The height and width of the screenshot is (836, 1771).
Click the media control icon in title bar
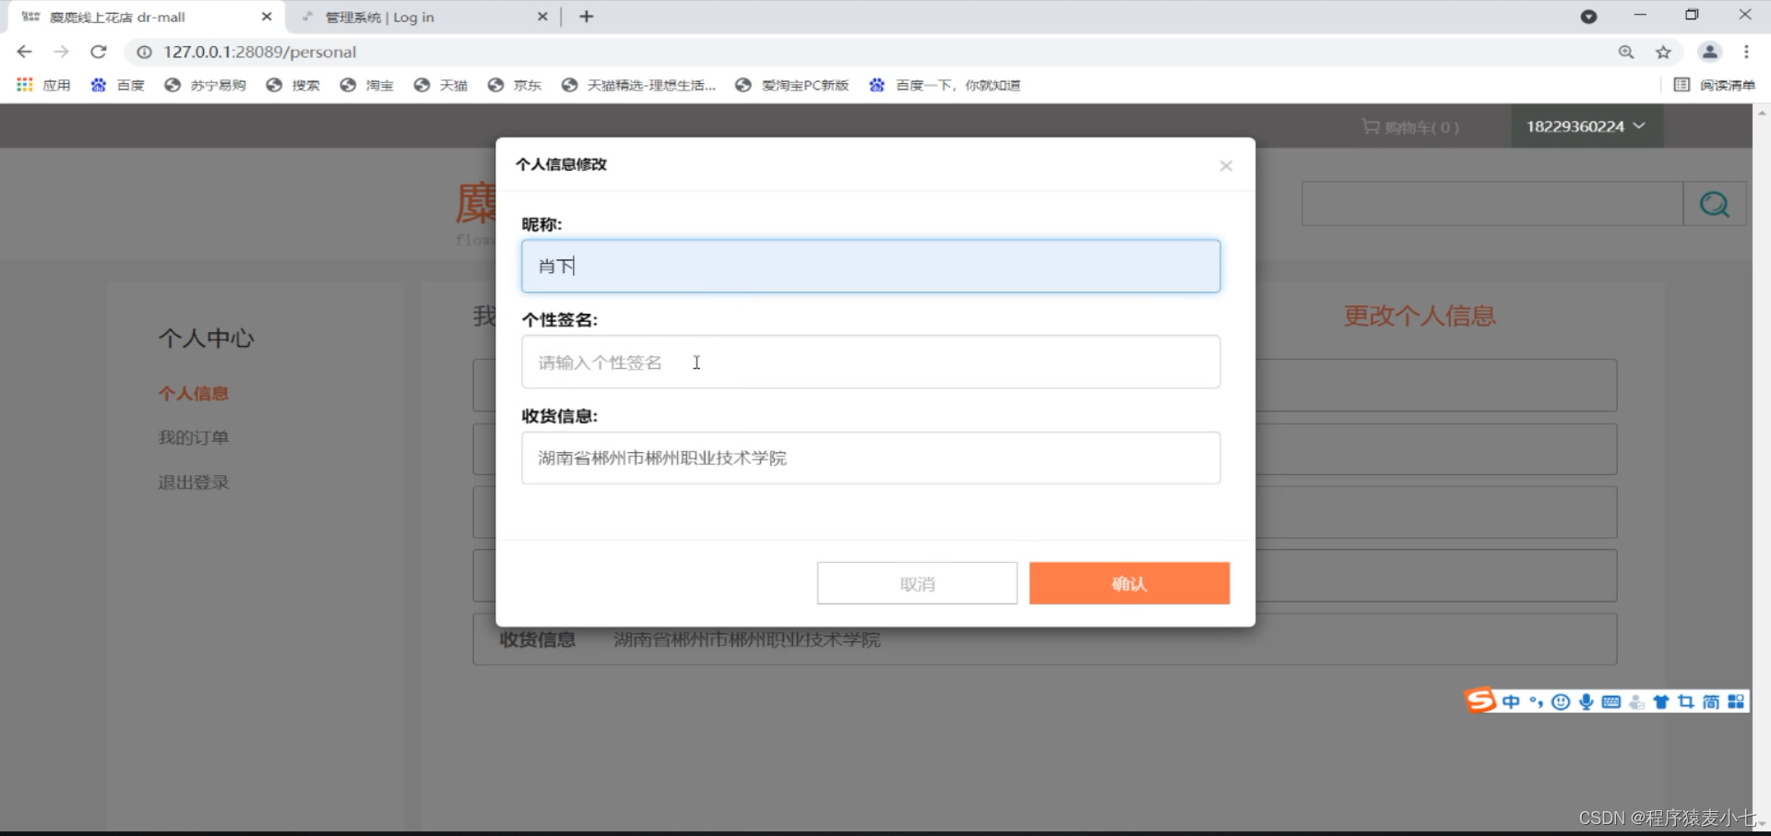tap(1588, 17)
